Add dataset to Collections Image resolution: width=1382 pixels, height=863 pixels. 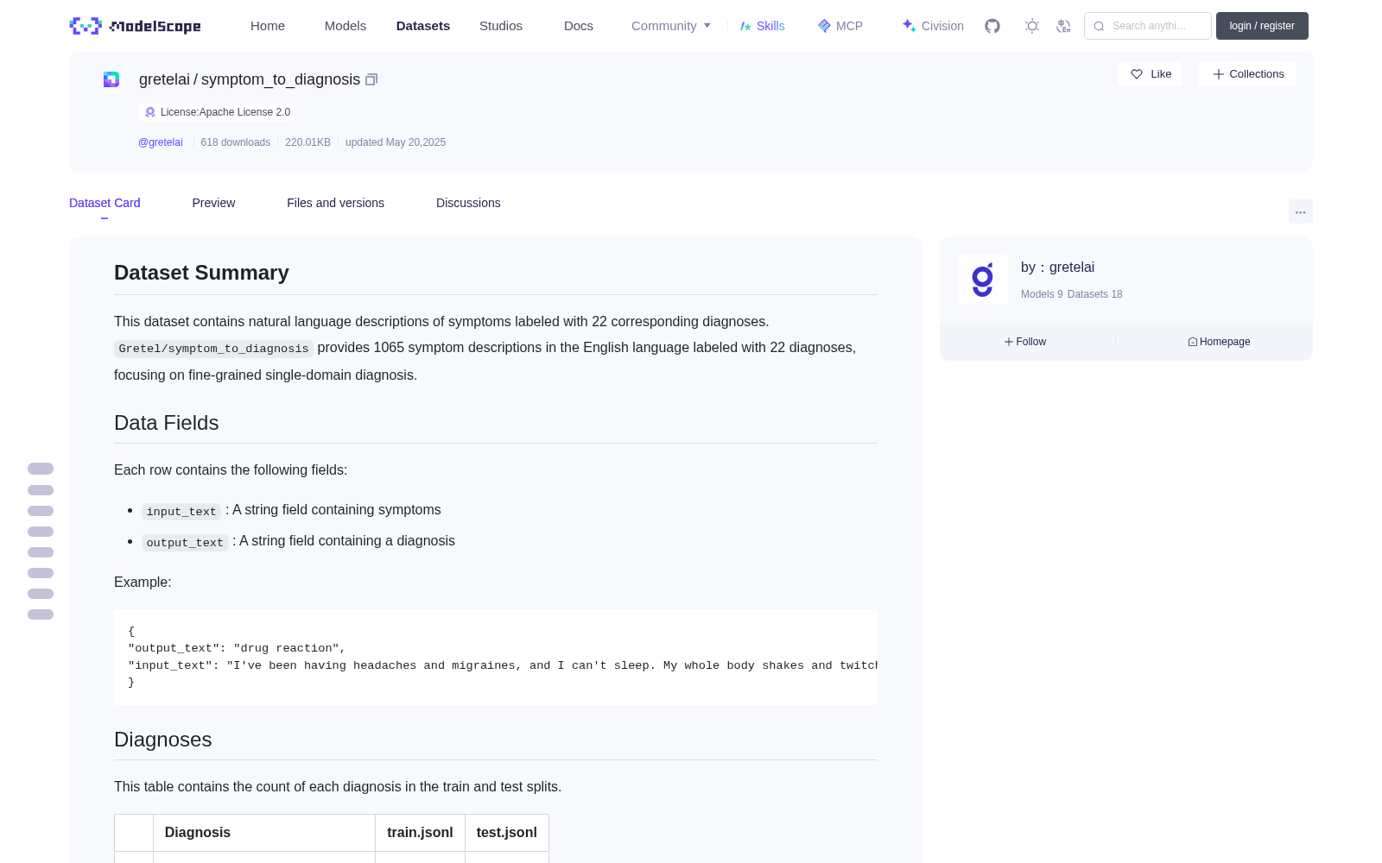[1247, 74]
